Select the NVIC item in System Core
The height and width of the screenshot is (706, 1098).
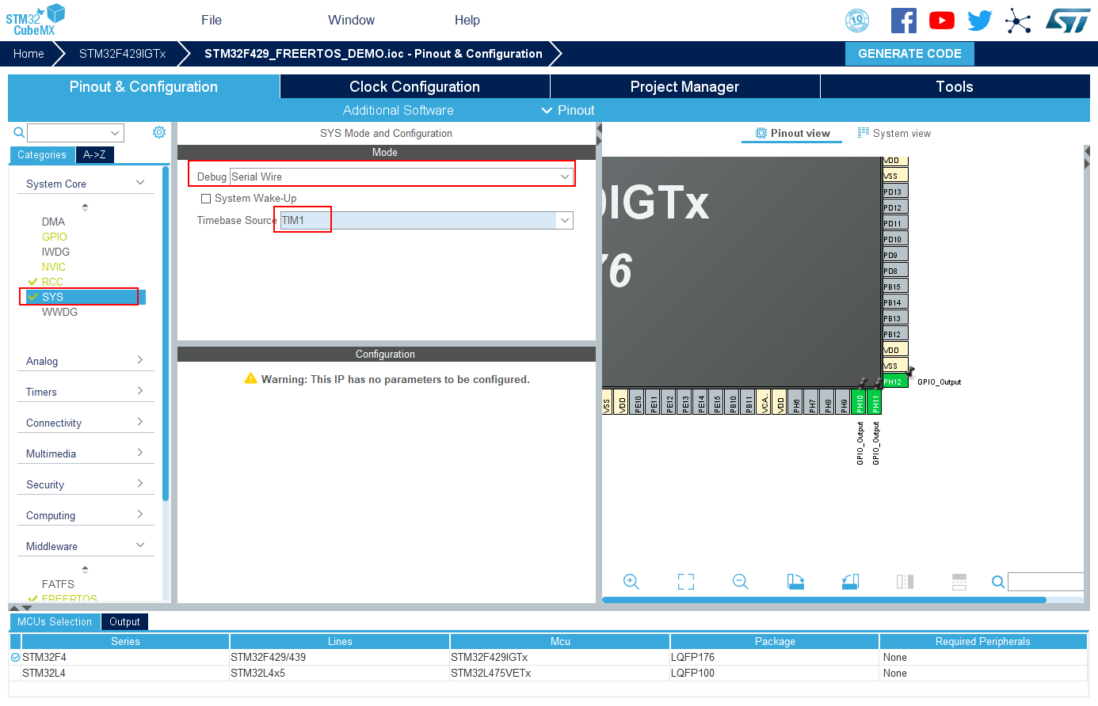[54, 267]
